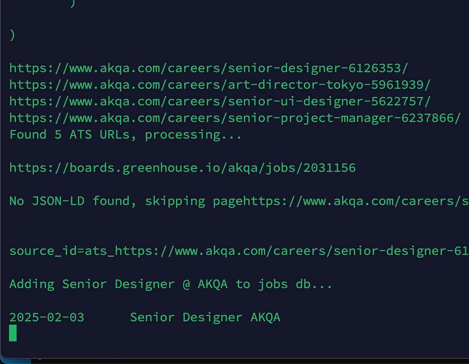Click the date 2025-02-03
469x364 pixels.
click(x=46, y=318)
